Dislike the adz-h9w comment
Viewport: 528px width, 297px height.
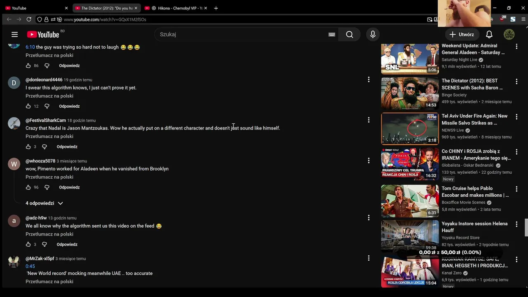click(45, 245)
